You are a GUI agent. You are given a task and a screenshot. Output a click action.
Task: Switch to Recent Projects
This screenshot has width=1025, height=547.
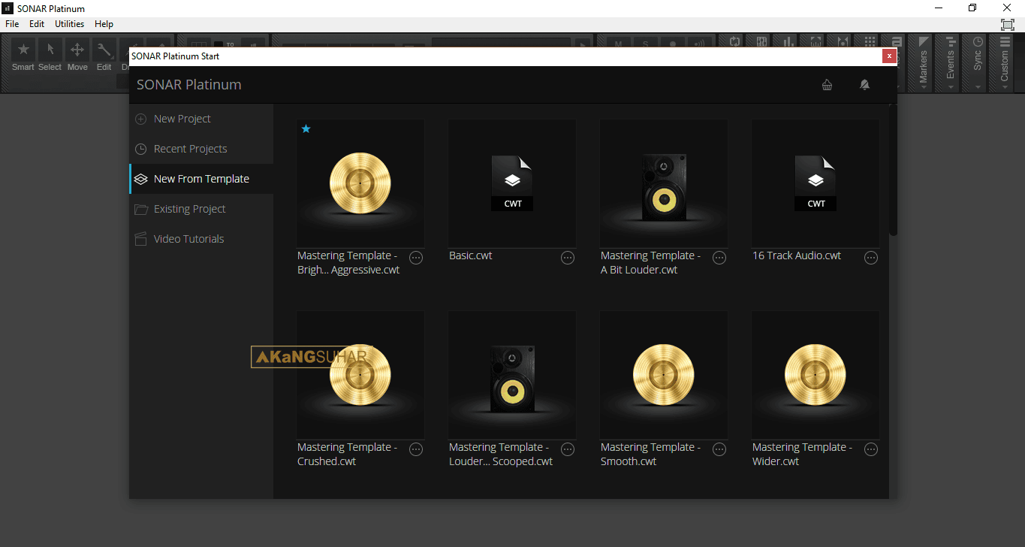(x=201, y=149)
